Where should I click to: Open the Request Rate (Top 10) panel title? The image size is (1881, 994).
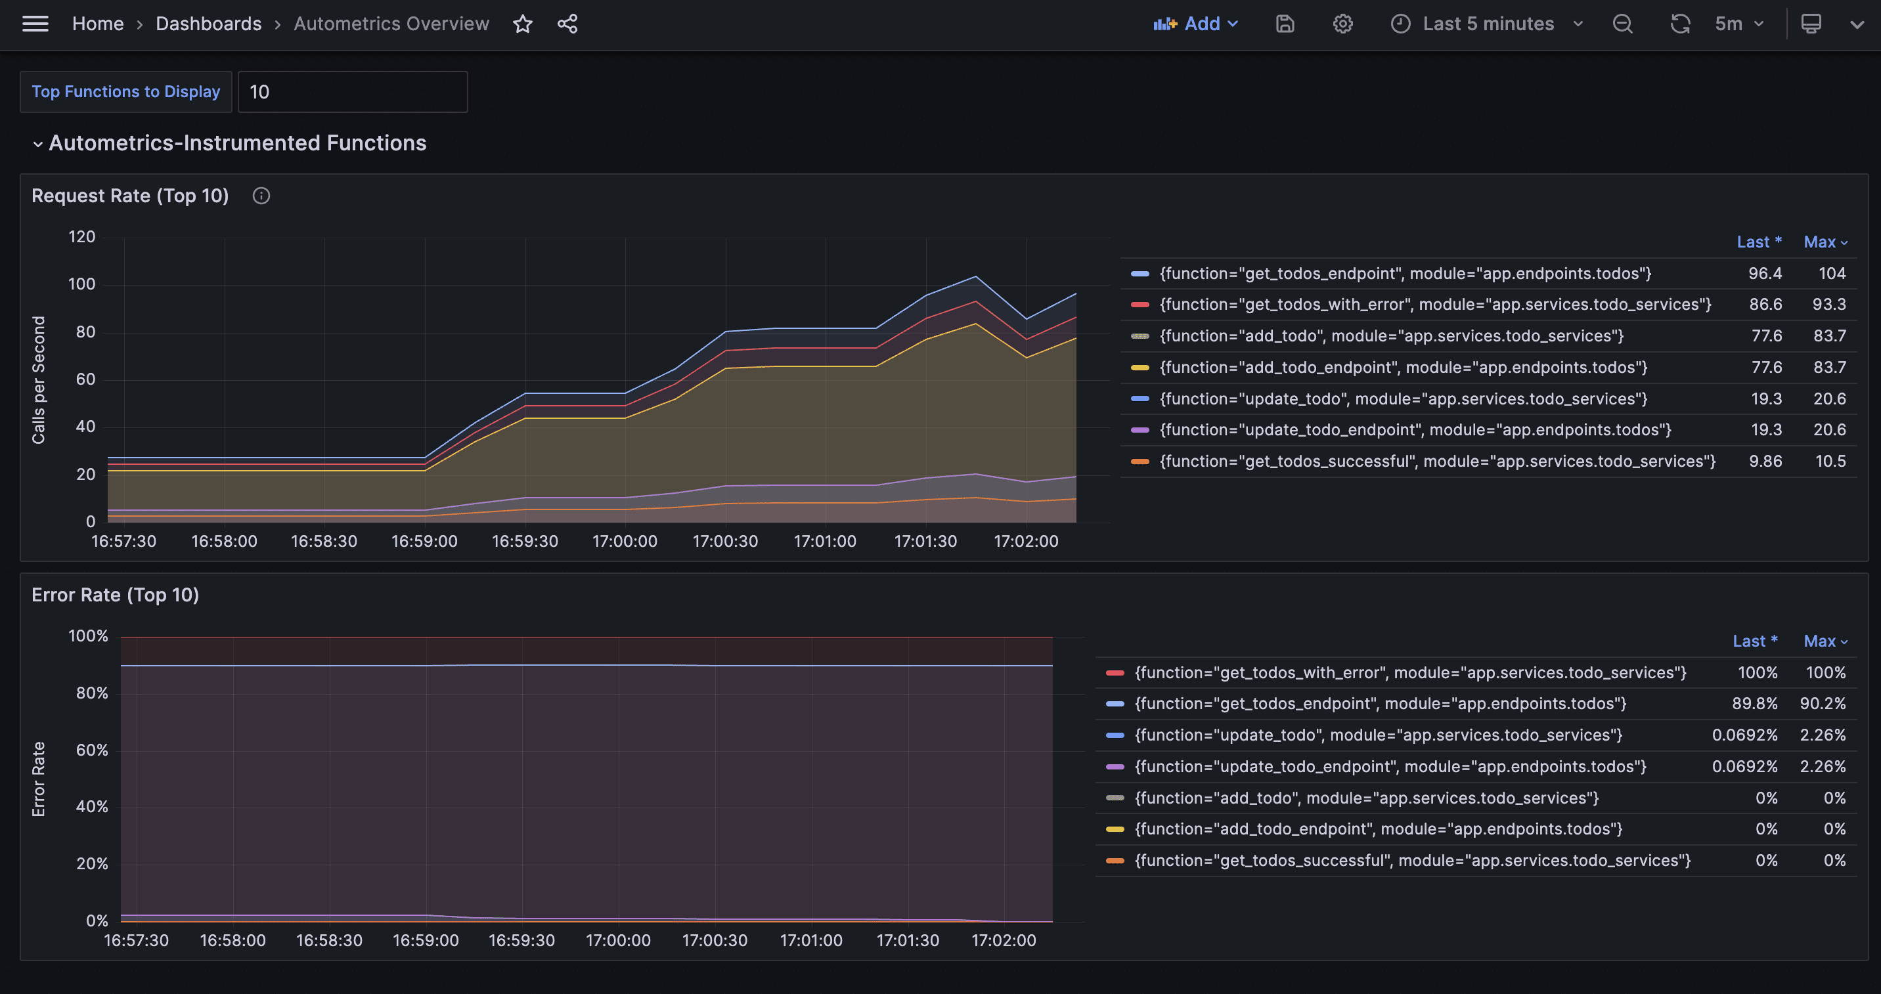130,196
